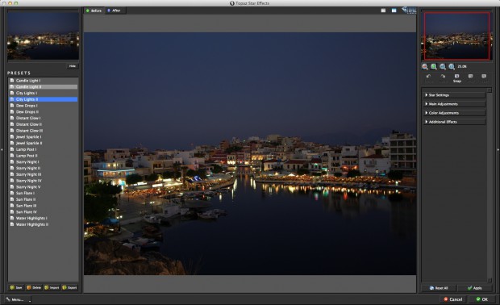Click the preset preview thumbnail

[43, 36]
